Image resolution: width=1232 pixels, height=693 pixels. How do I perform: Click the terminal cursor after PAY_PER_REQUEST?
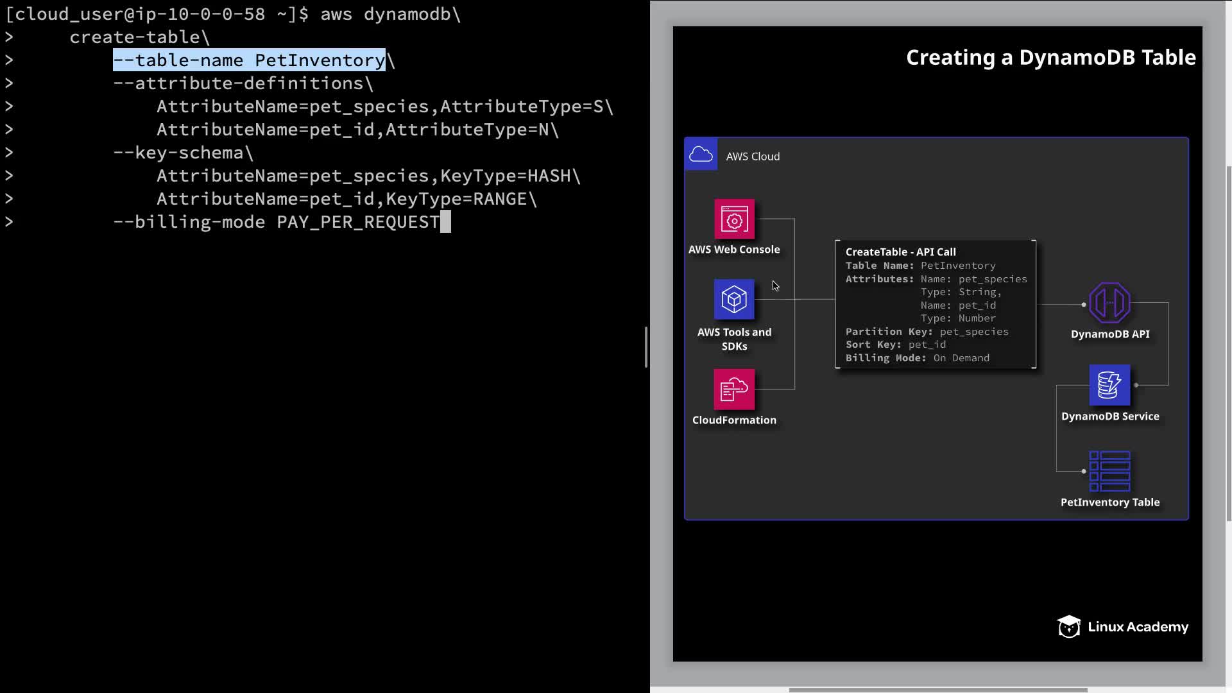pos(445,222)
